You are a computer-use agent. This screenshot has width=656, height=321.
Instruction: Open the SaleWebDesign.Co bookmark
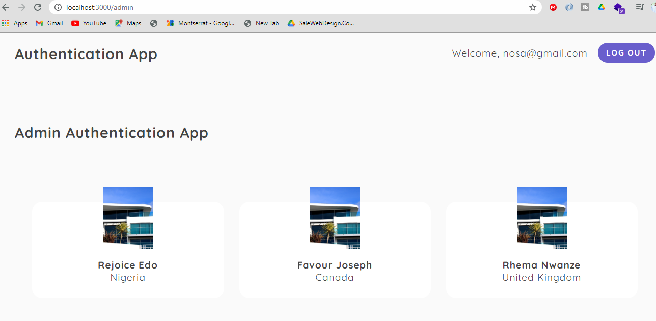click(x=320, y=23)
